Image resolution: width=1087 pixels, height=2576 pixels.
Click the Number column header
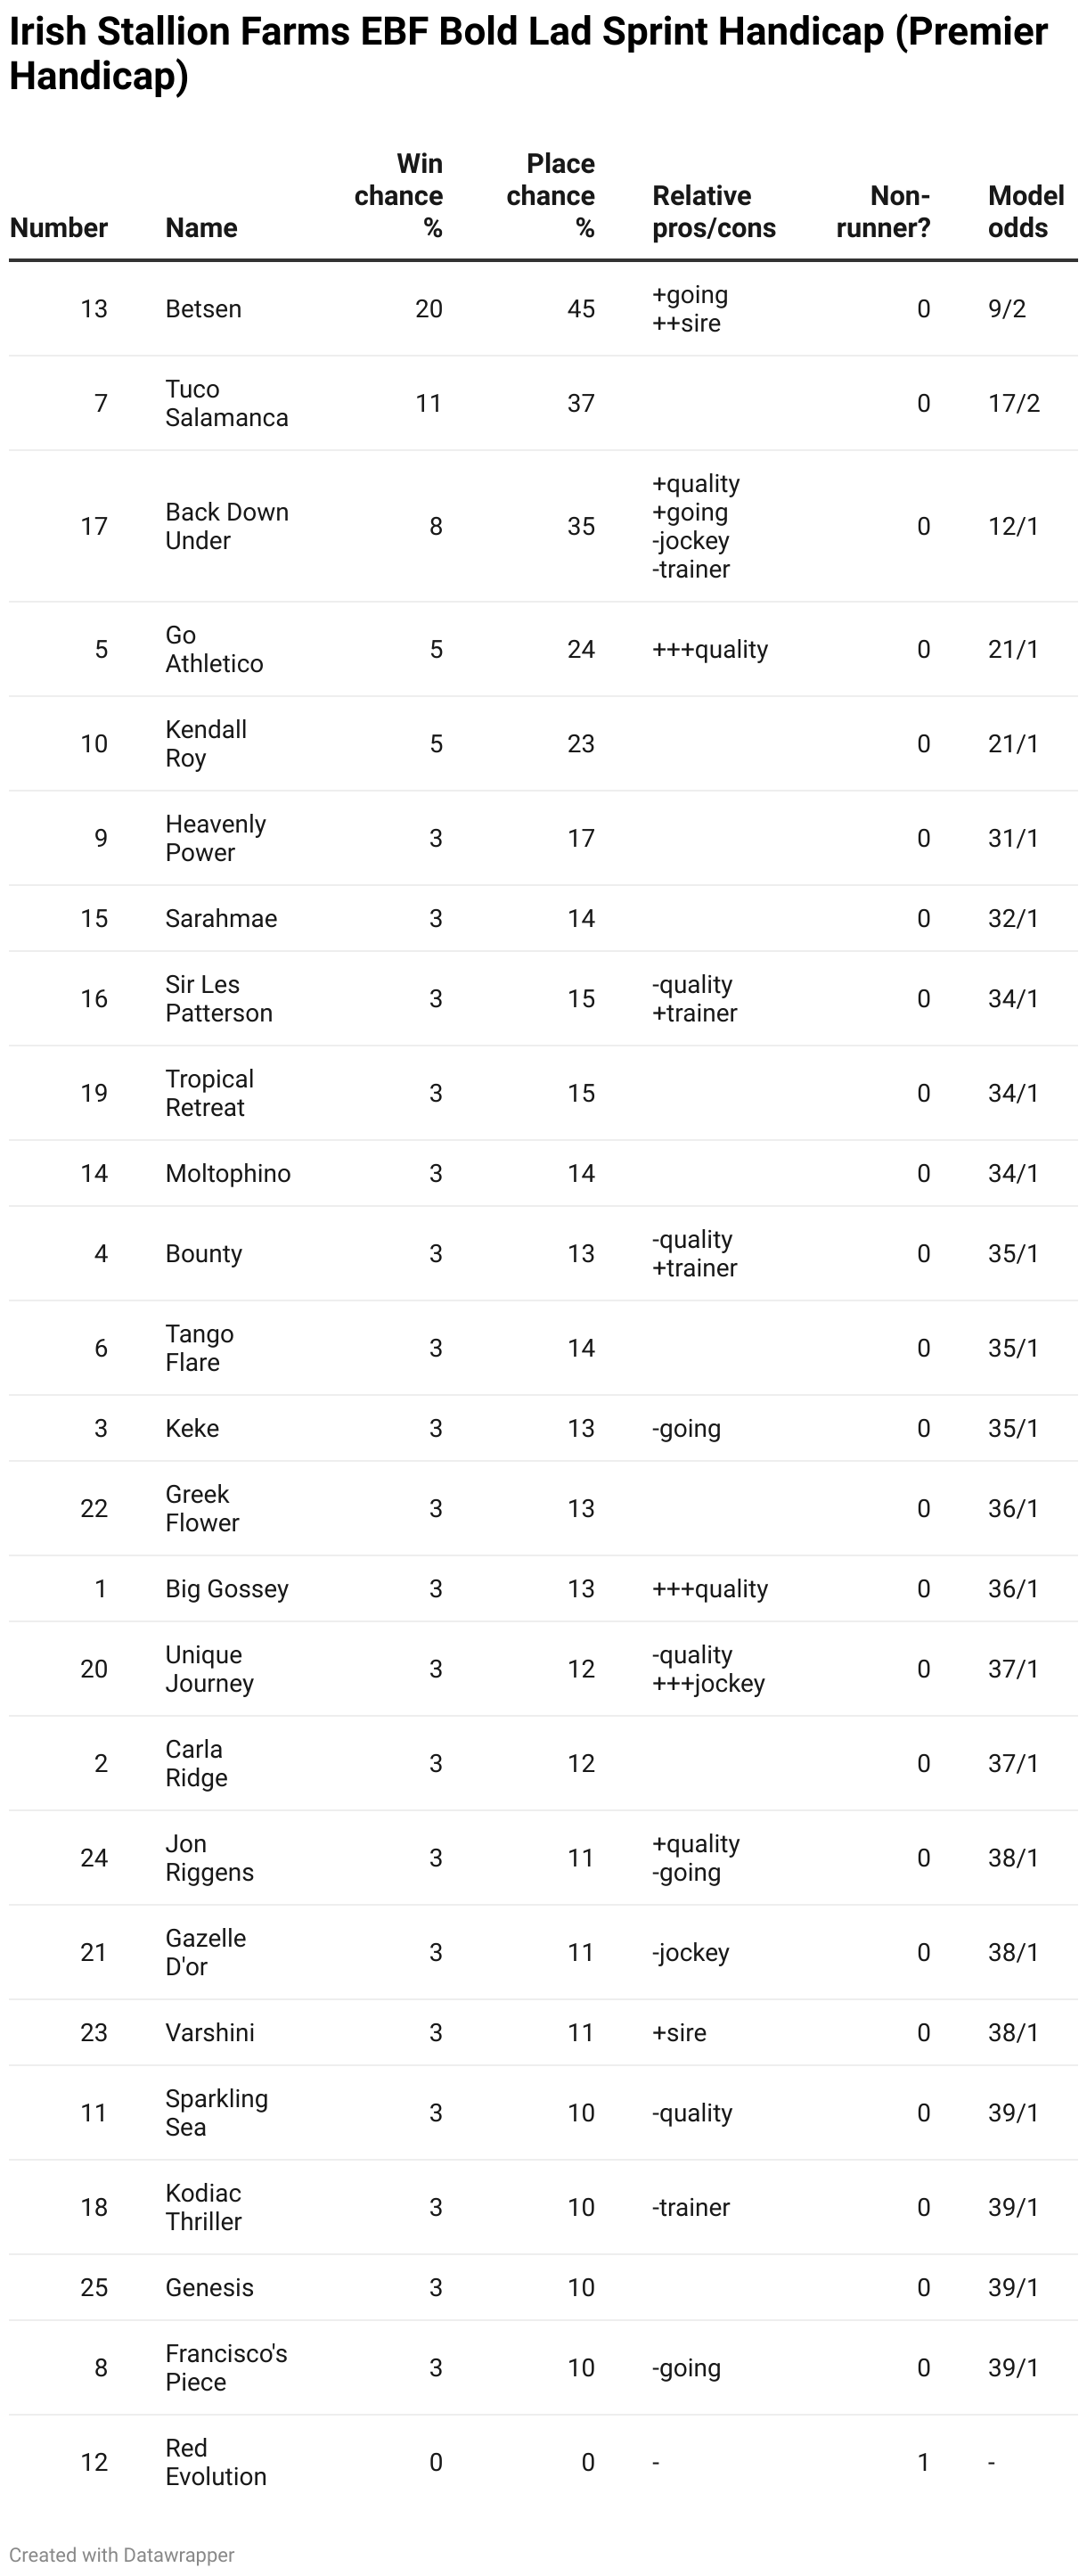[59, 228]
